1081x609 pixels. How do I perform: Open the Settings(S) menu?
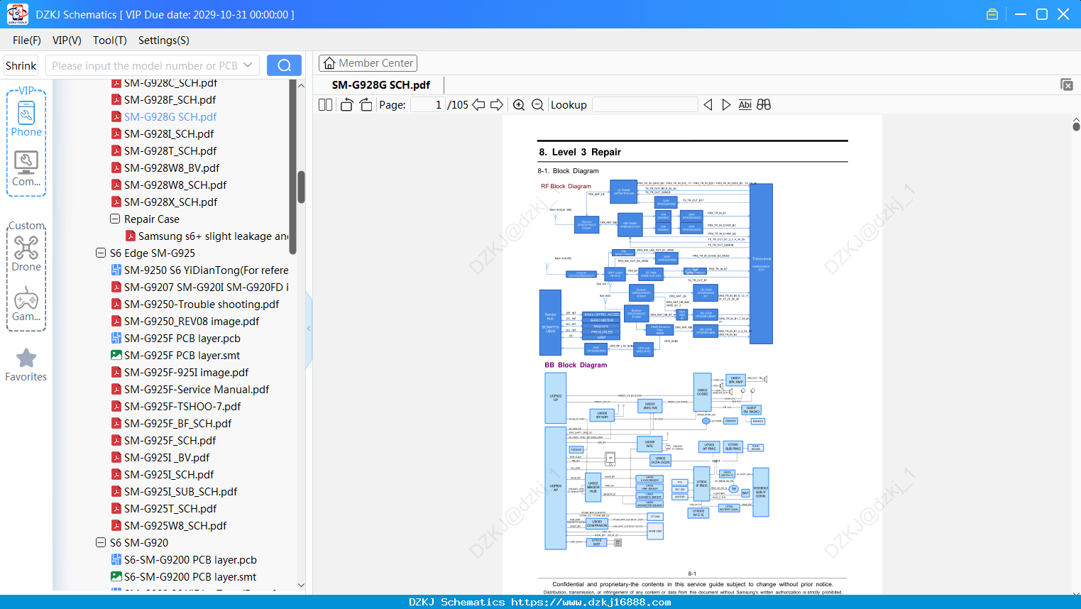point(164,40)
